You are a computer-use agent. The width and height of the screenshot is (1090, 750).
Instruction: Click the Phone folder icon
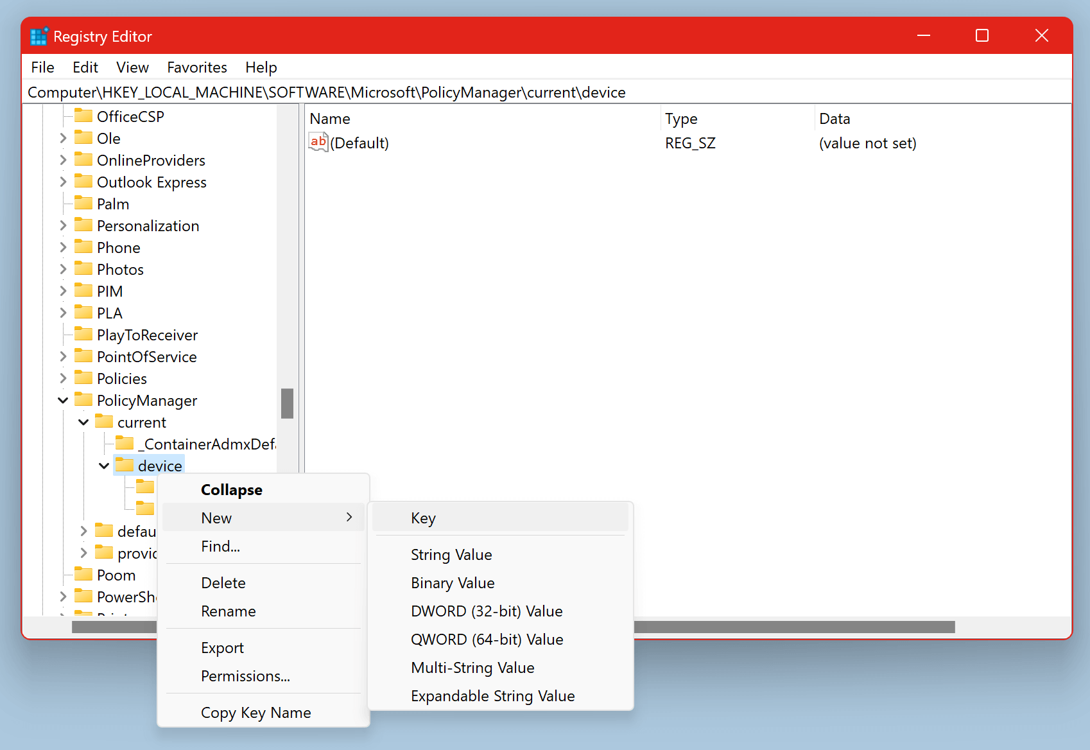83,247
